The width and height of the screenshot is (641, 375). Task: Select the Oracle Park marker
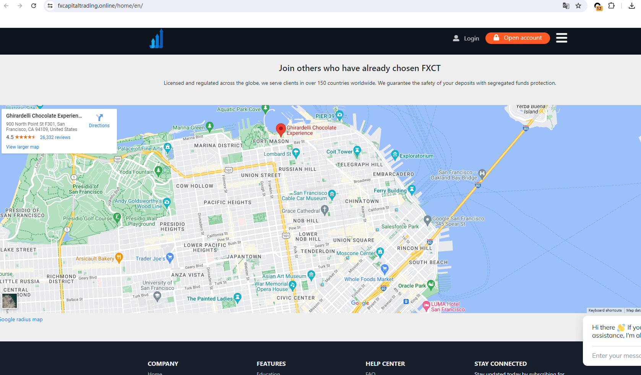431,284
